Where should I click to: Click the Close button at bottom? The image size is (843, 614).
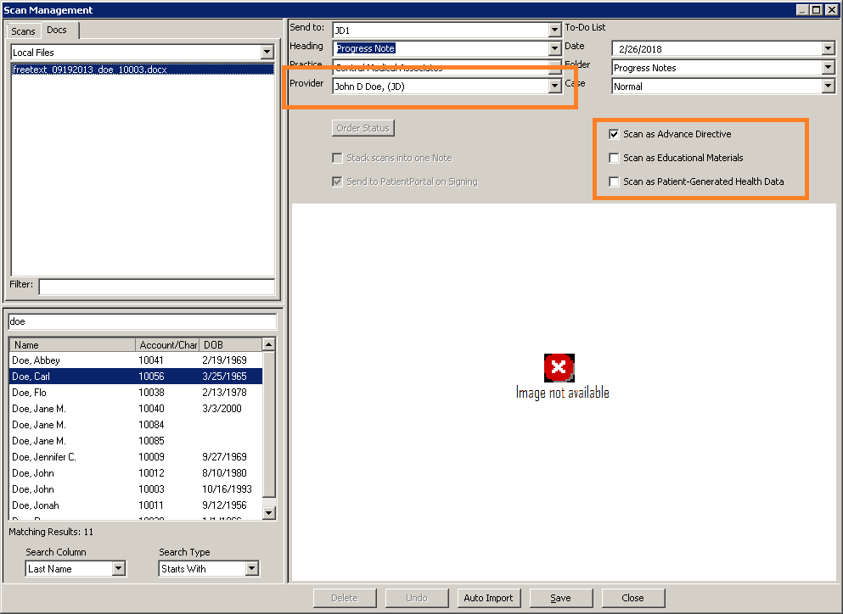(632, 598)
